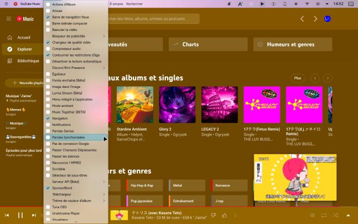Open the Métal genre tile
358x224 pixels.
pyautogui.click(x=187, y=185)
